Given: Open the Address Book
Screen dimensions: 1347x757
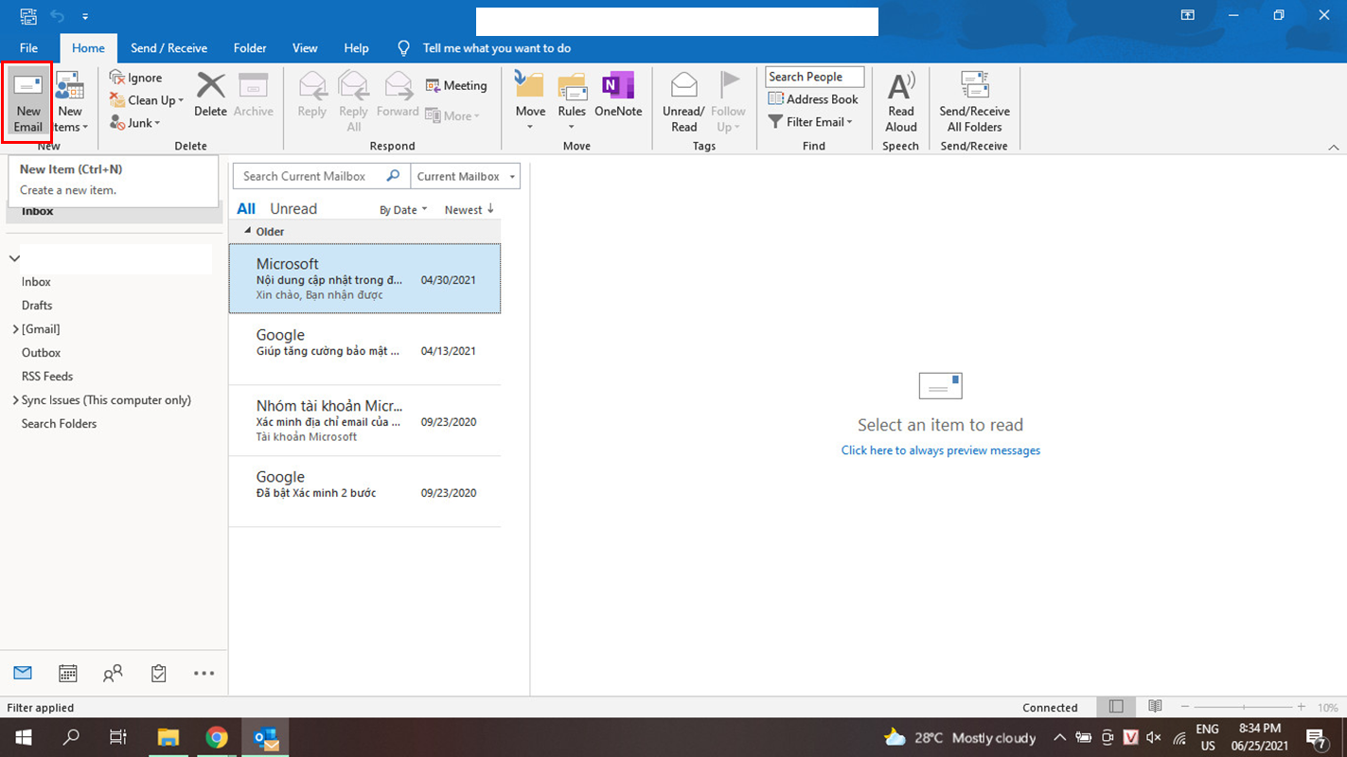Looking at the screenshot, I should click(x=813, y=99).
